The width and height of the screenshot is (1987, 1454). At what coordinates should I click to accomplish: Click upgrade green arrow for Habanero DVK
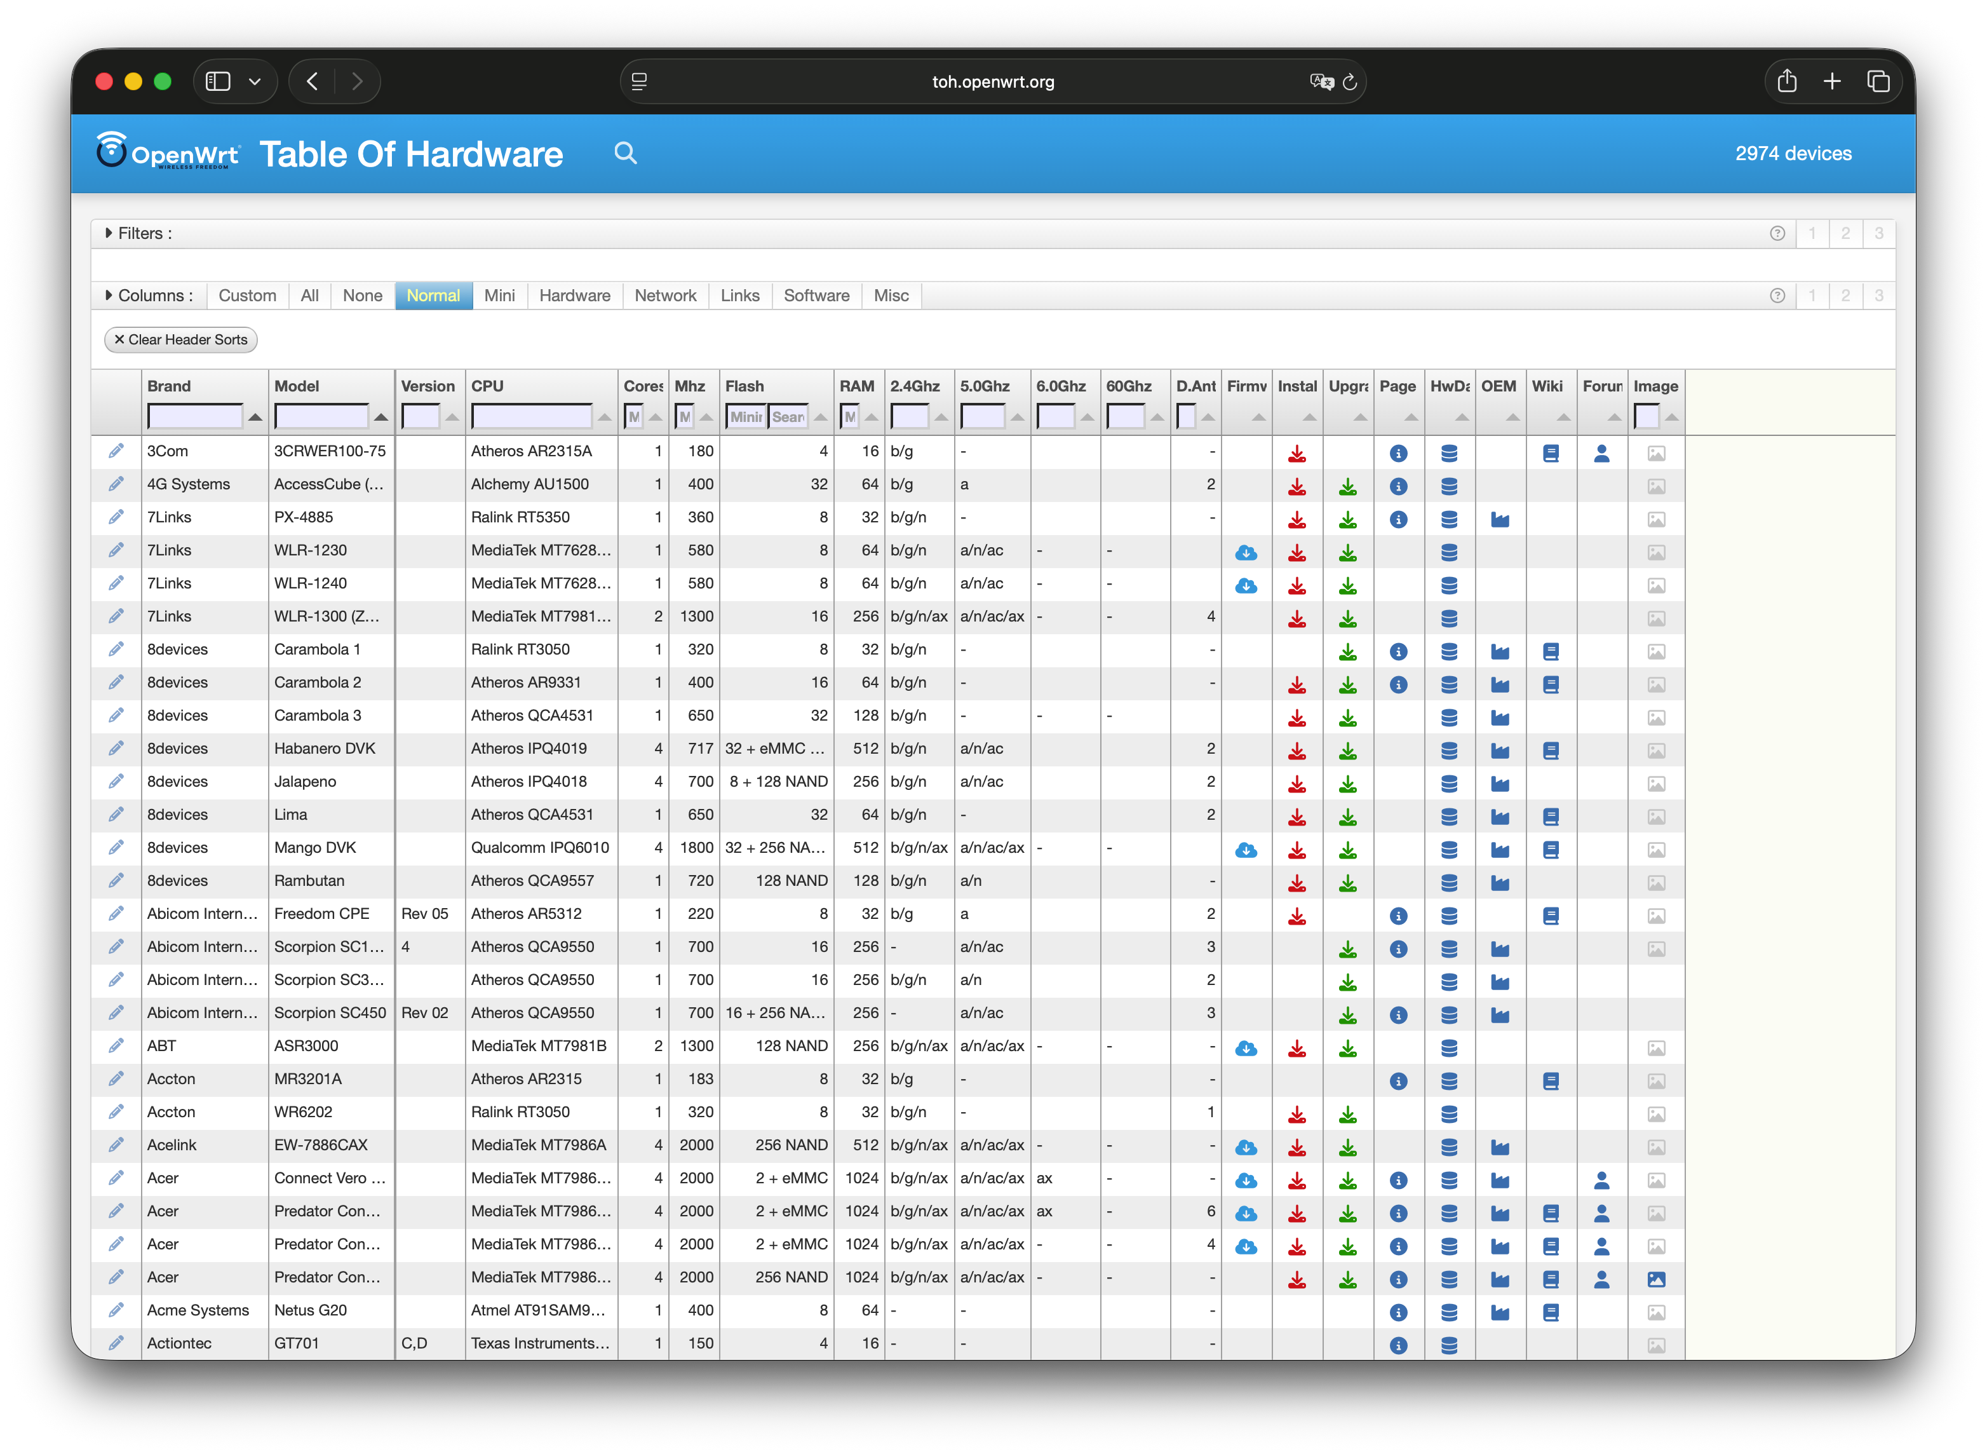1347,752
